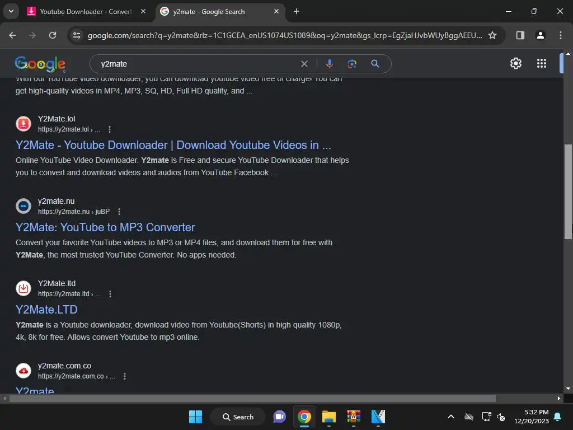Open a new browser tab
This screenshot has width=573, height=430.
click(297, 11)
